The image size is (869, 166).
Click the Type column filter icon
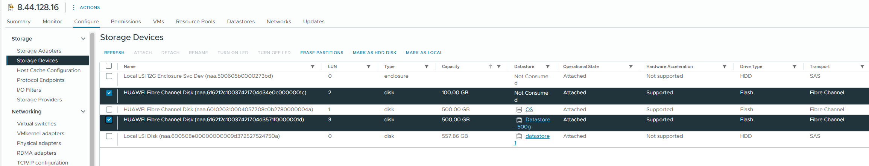click(427, 67)
